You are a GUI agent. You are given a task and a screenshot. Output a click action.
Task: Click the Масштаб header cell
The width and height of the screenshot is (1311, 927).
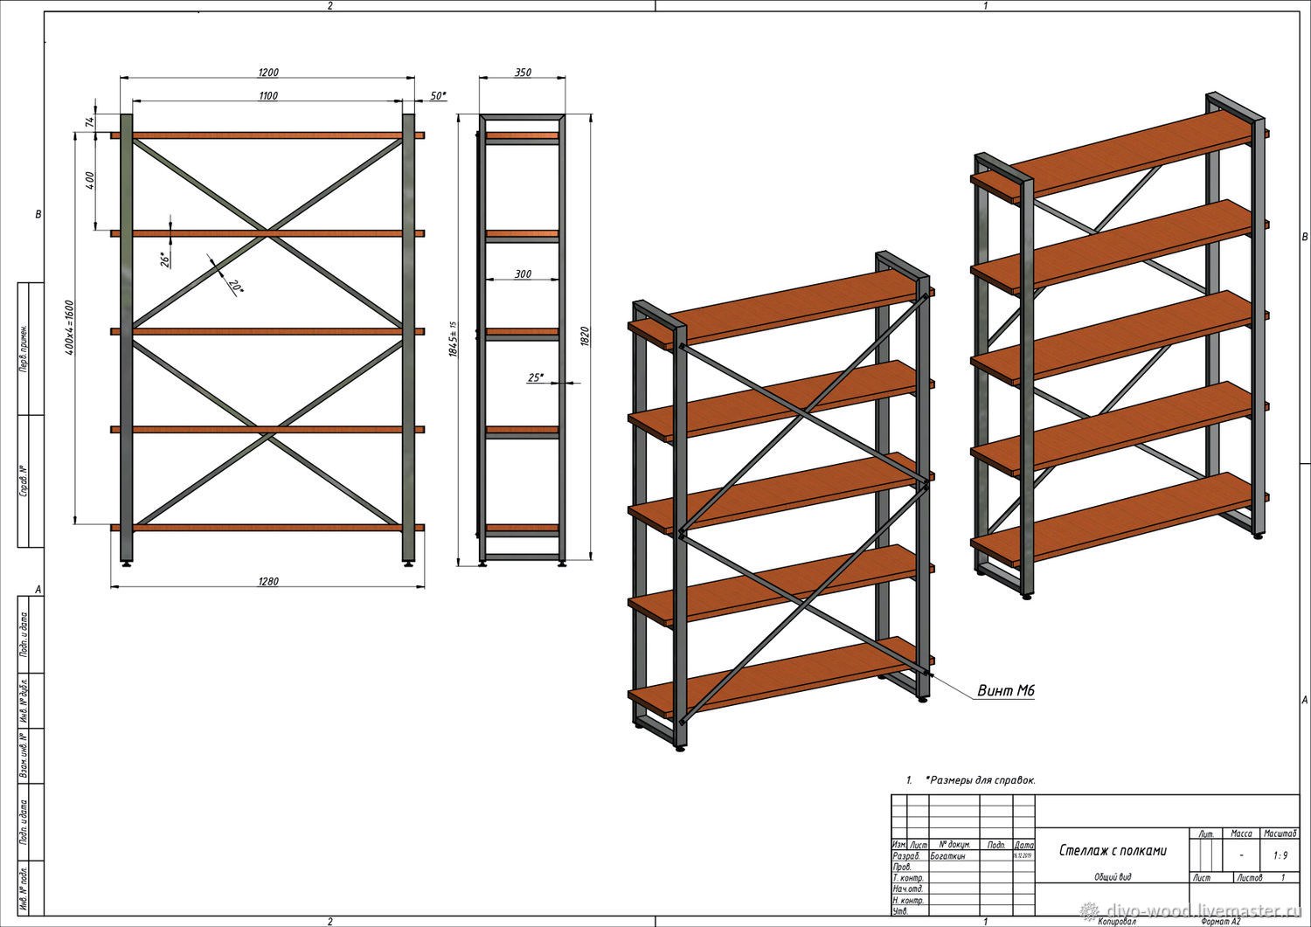point(1280,834)
